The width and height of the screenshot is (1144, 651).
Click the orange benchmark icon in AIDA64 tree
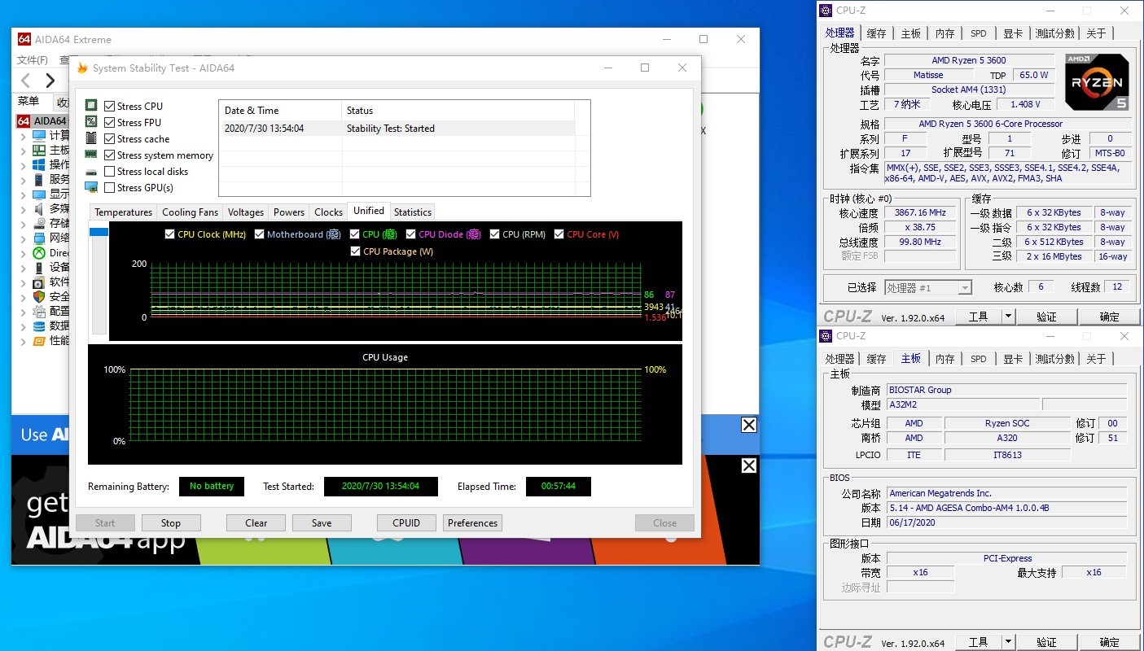click(39, 340)
